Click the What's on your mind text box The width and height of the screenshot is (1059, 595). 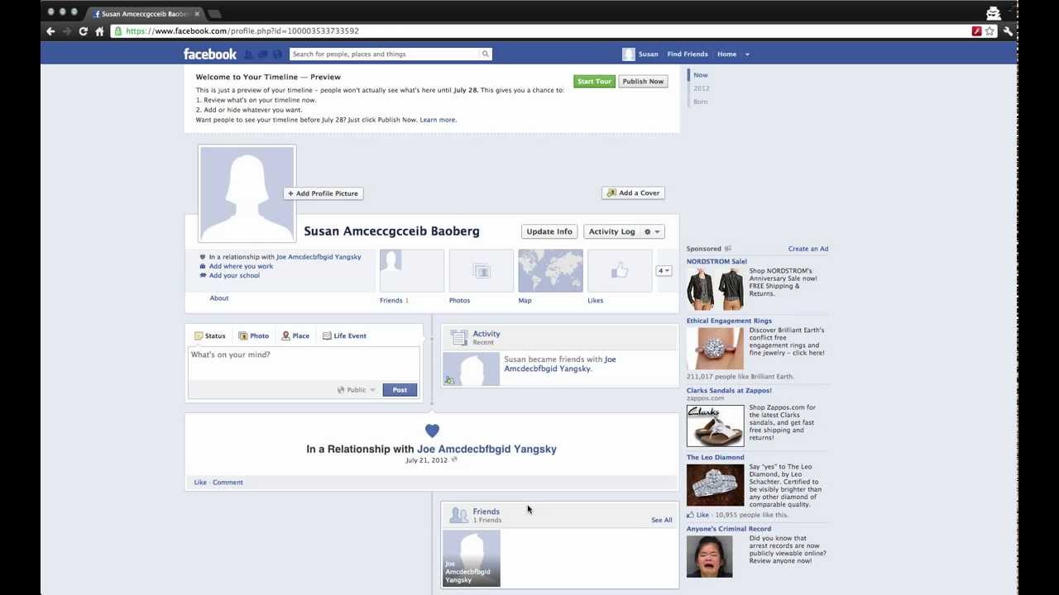tap(304, 363)
